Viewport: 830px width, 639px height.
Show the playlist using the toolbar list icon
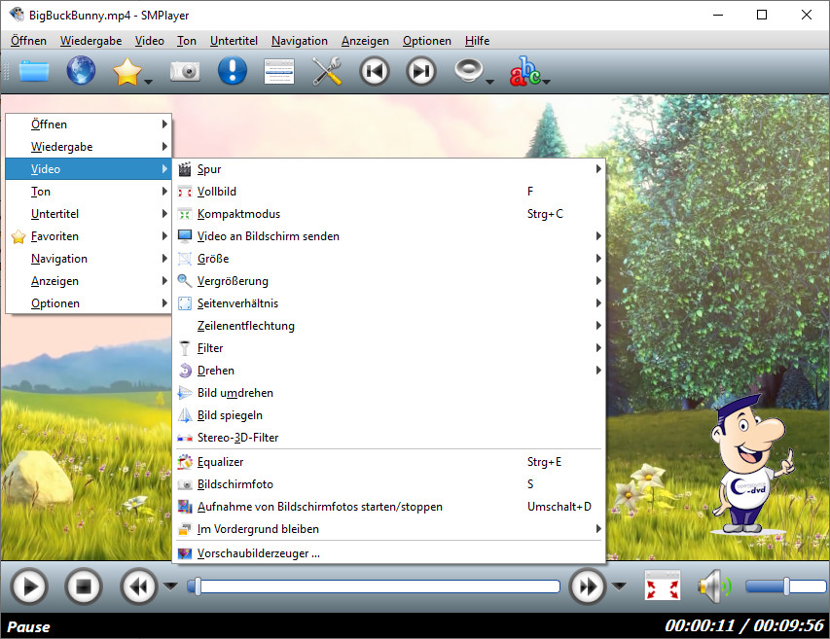279,72
